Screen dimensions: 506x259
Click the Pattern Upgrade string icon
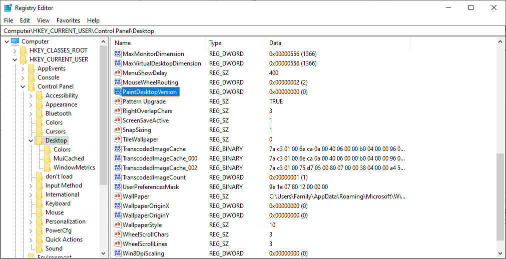click(118, 101)
